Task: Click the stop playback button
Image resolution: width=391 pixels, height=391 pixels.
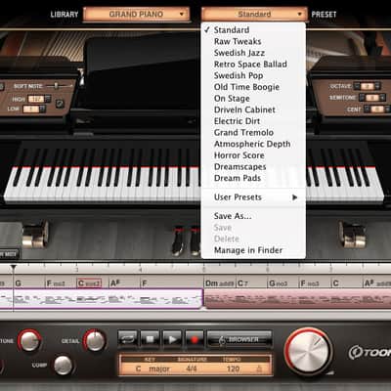Action: coord(150,339)
